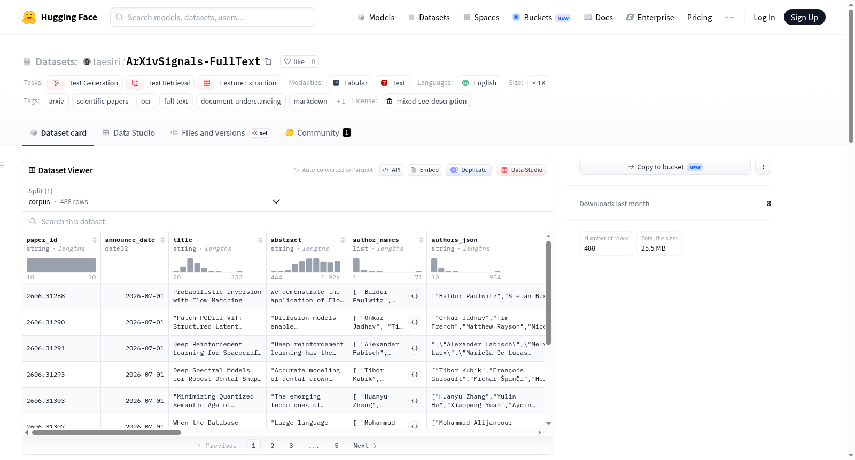Select the full-text tag
Viewport: 855px width, 460px height.
click(x=176, y=101)
